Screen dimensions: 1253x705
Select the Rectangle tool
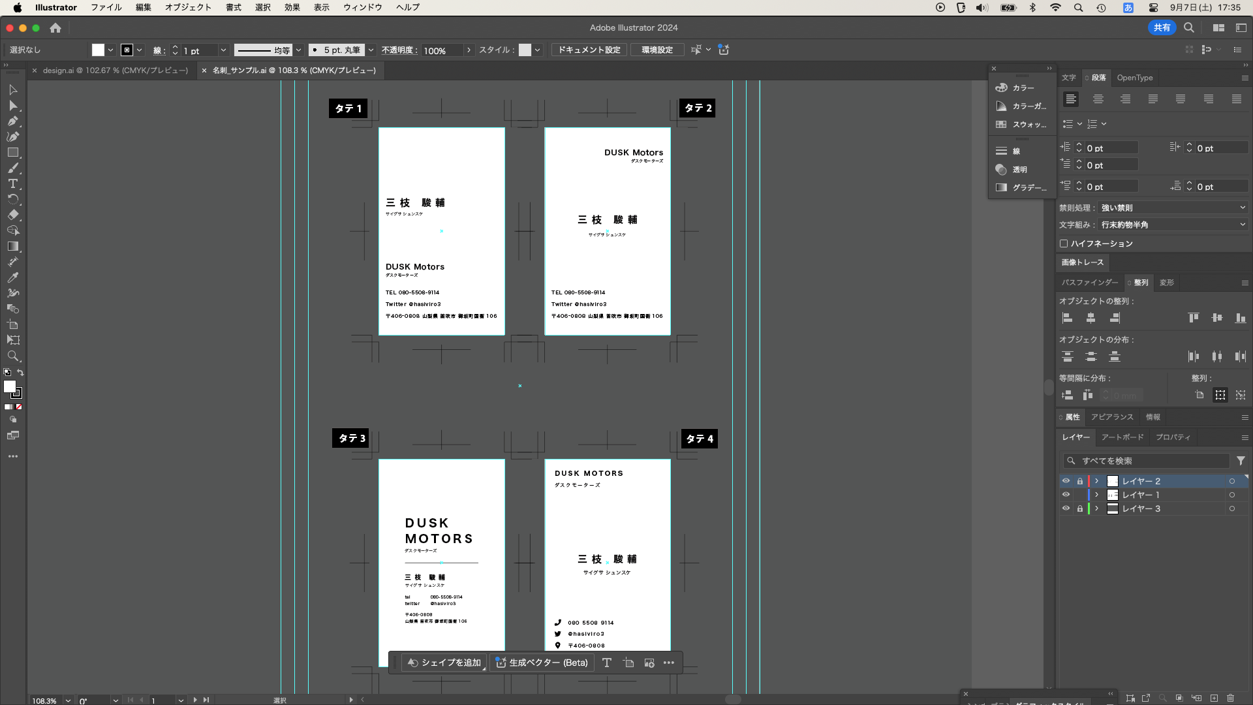[x=12, y=153]
